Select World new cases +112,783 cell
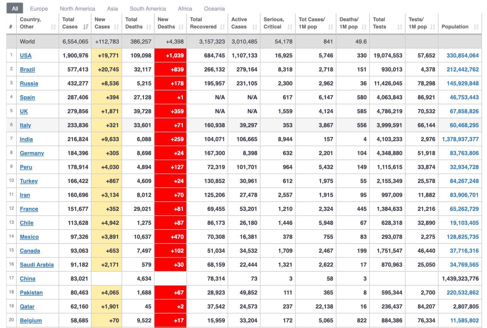Image resolution: width=487 pixels, height=328 pixels. pyautogui.click(x=107, y=41)
